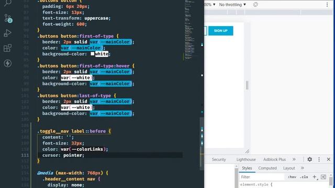Click the SIGN UP button in preview
Screen dimensions: 335x188
[221, 31]
